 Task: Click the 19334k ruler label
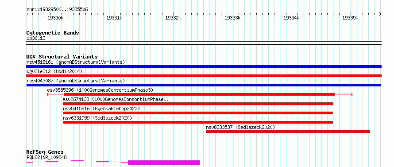coord(291,18)
